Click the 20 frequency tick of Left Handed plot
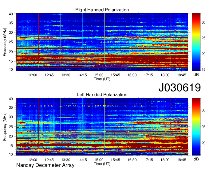209x169 pixels. tap(11, 136)
